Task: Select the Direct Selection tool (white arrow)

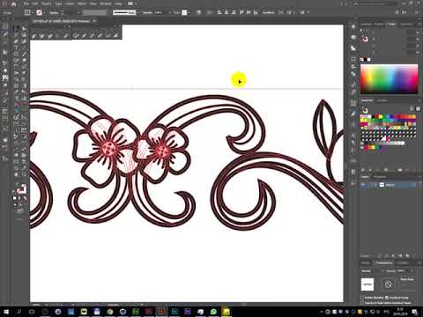Action: 24,28
